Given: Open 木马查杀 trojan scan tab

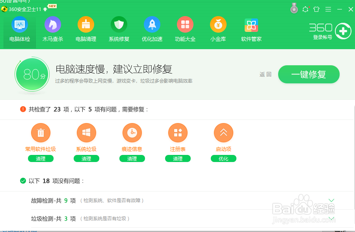Looking at the screenshot, I should [x=53, y=29].
